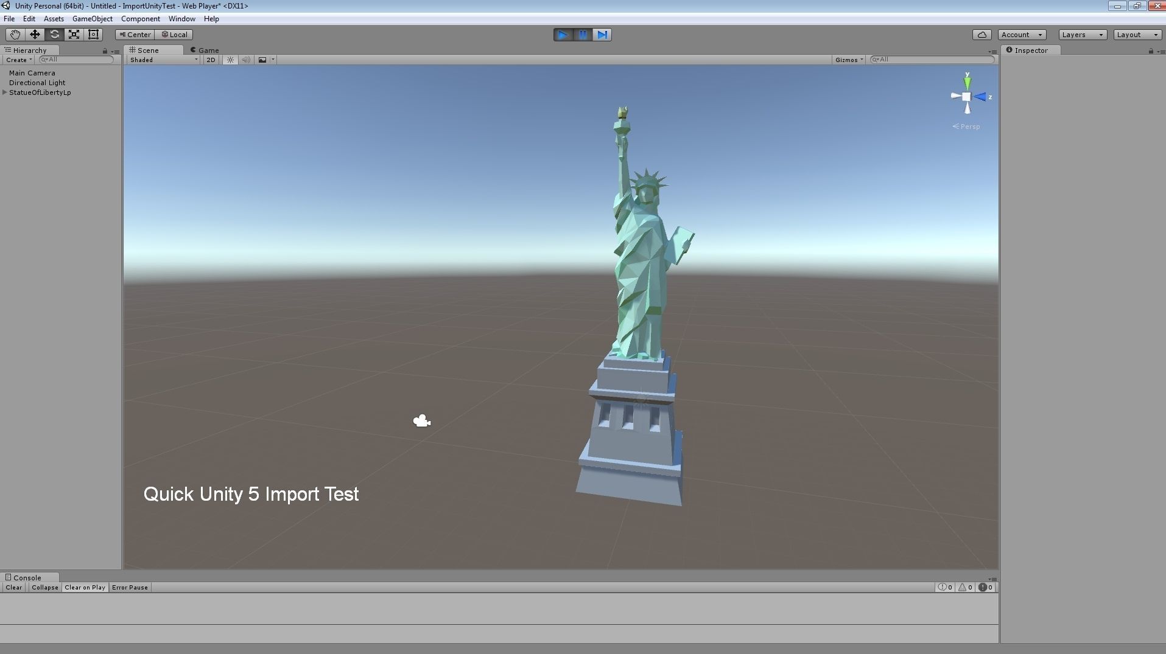The image size is (1166, 654).
Task: Select the Move tool
Action: [35, 35]
